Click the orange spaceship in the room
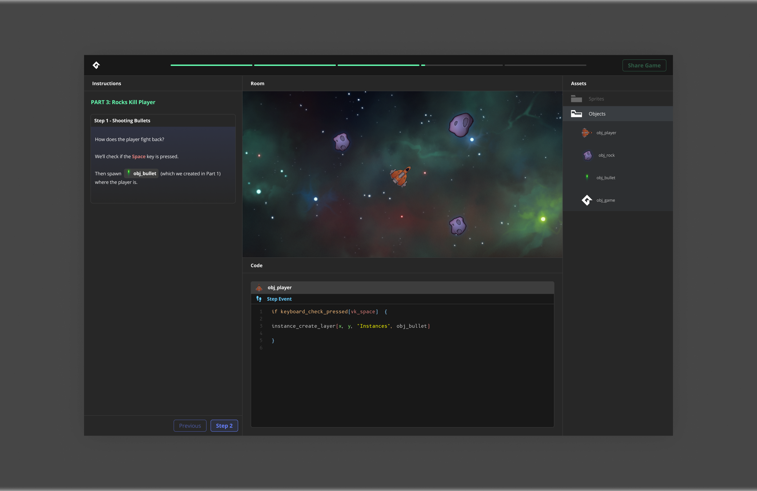Image resolution: width=757 pixels, height=491 pixels. [400, 176]
